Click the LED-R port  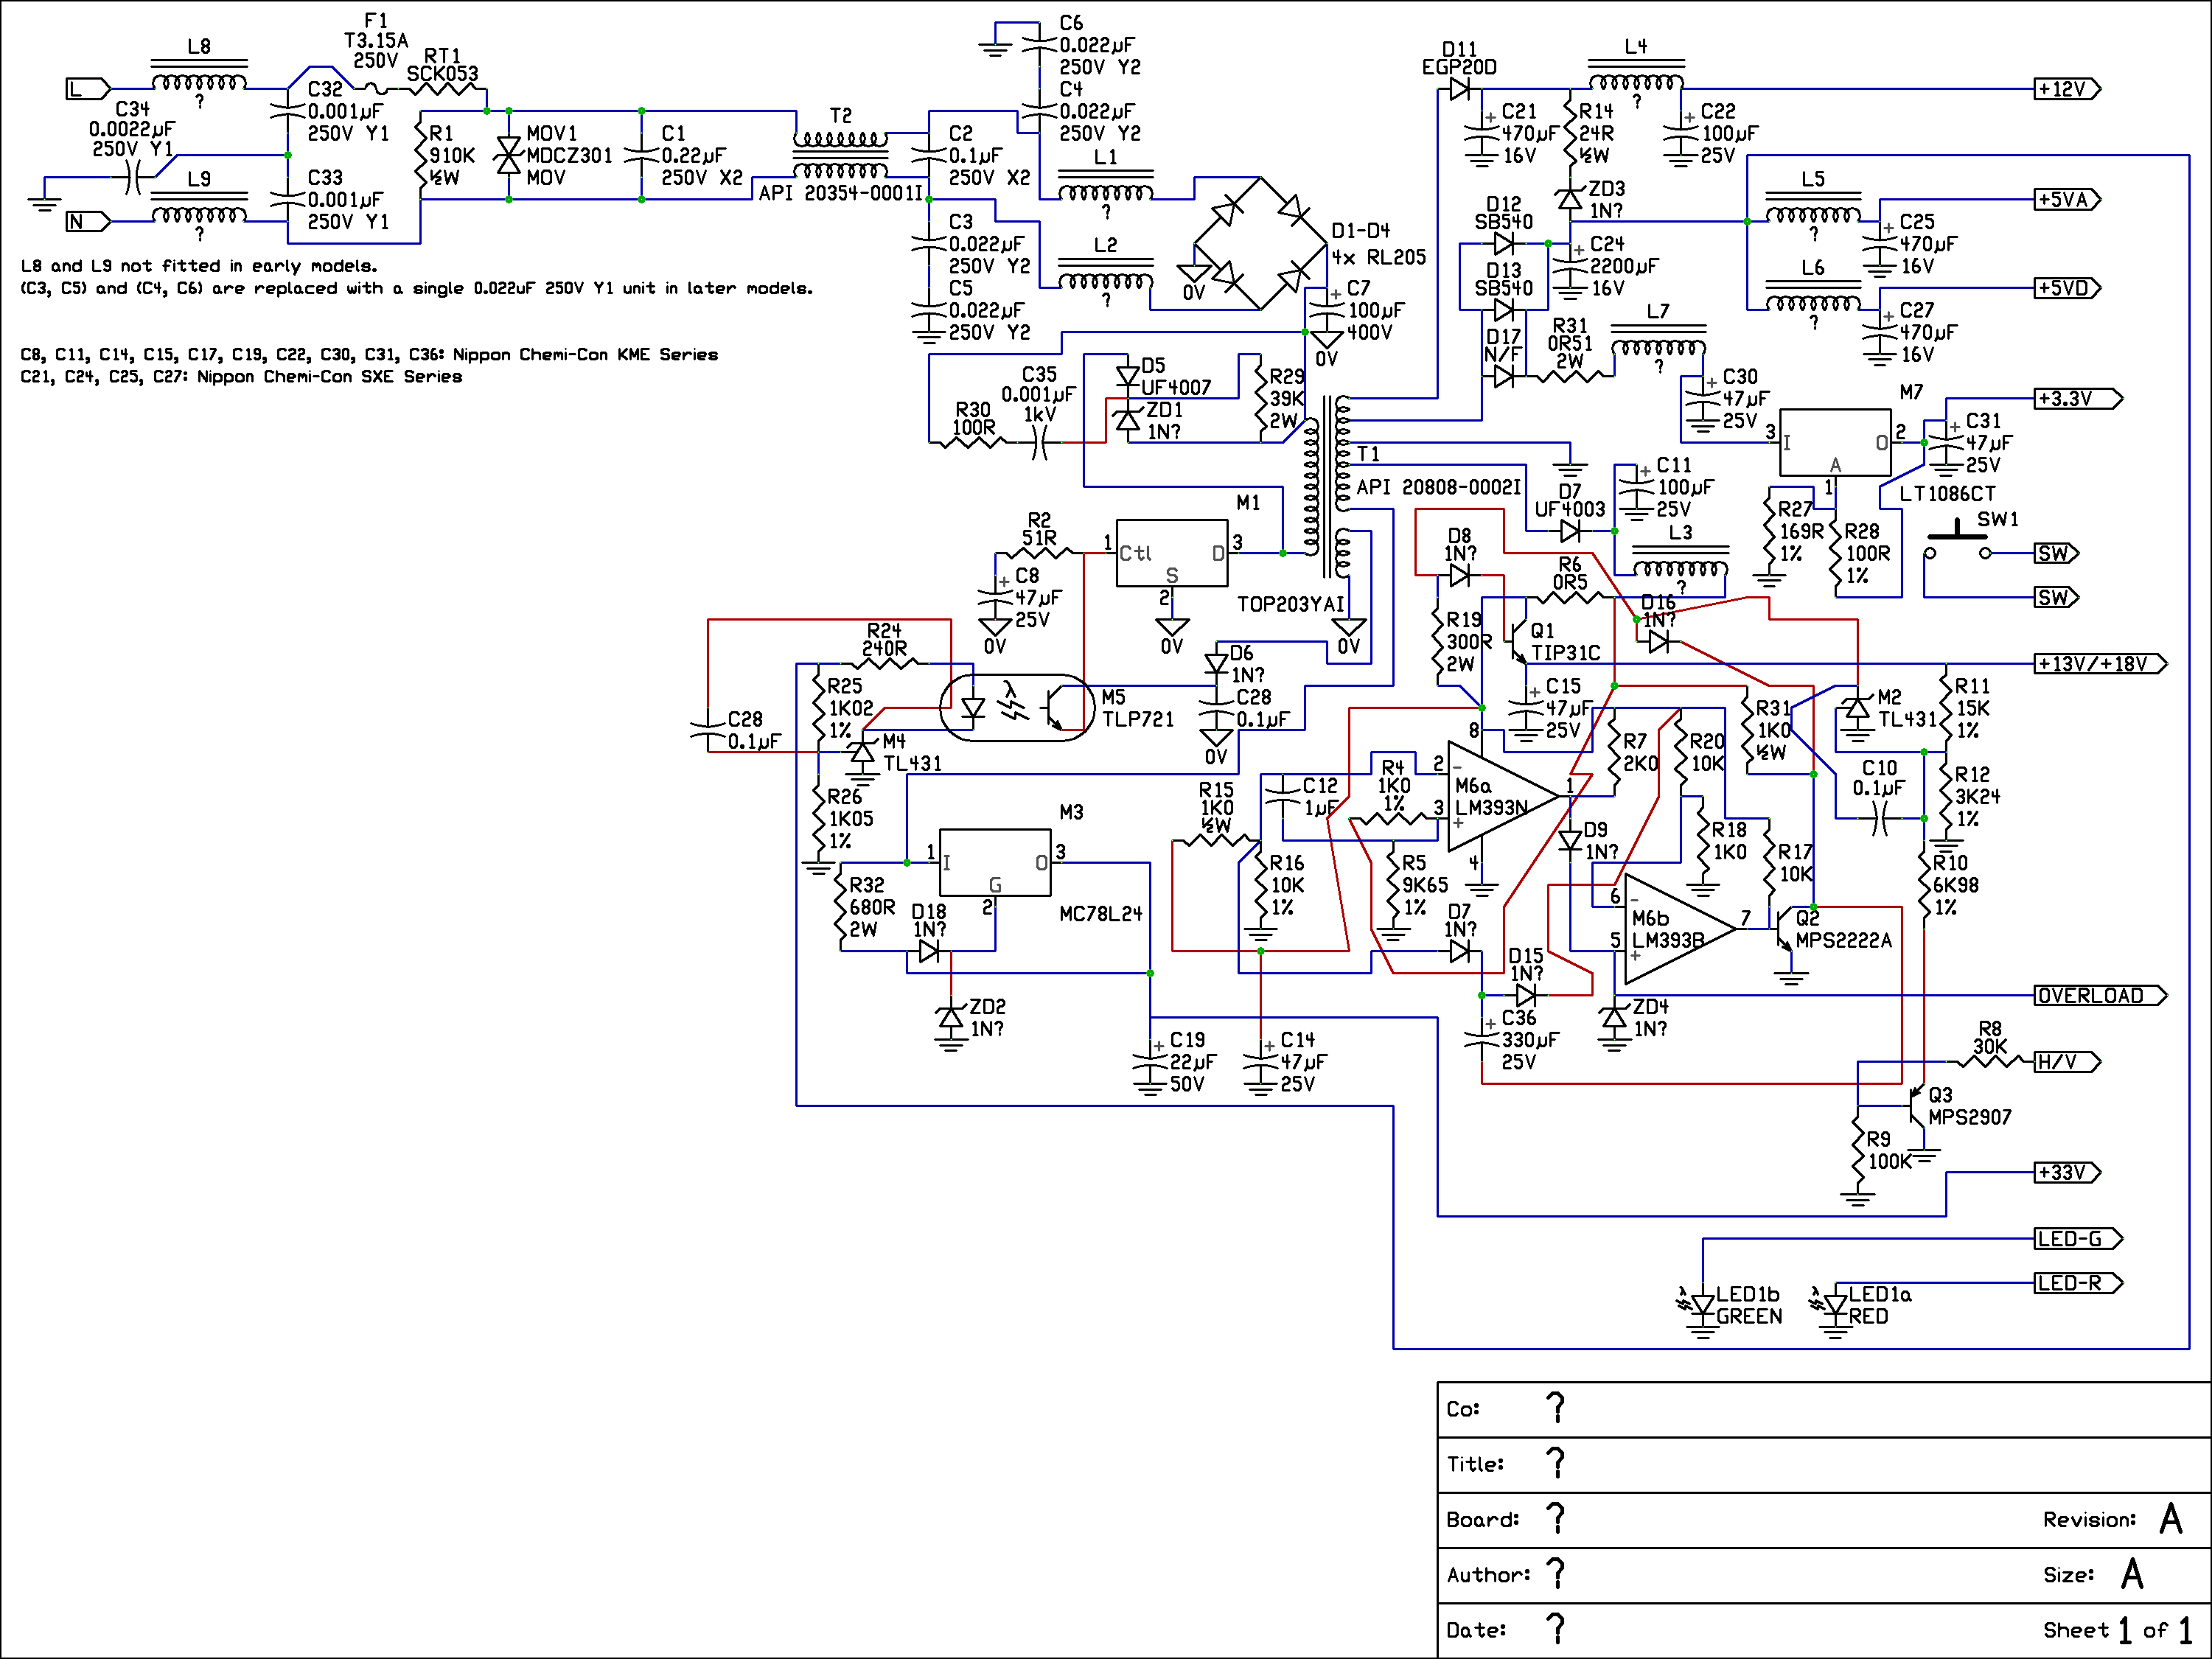click(2079, 1283)
